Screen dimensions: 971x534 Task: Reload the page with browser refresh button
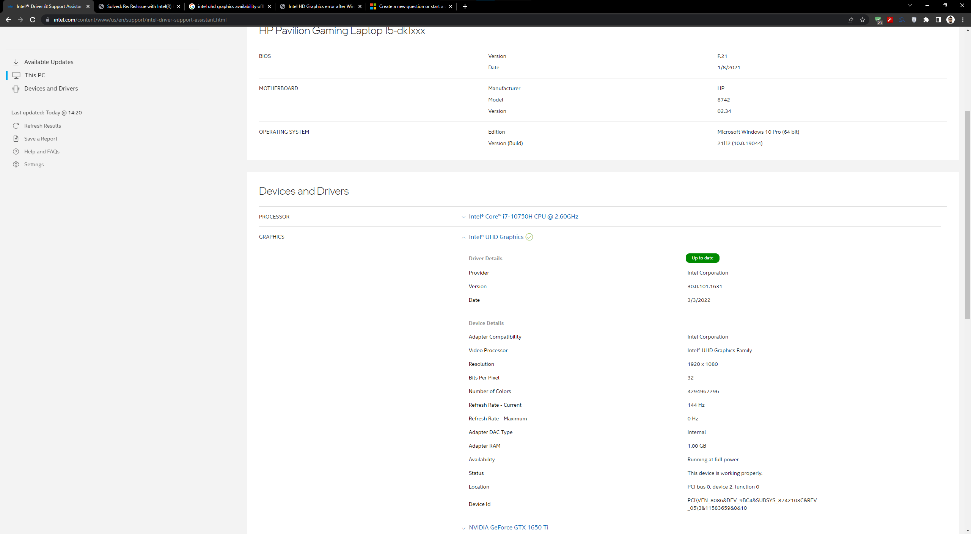coord(33,20)
